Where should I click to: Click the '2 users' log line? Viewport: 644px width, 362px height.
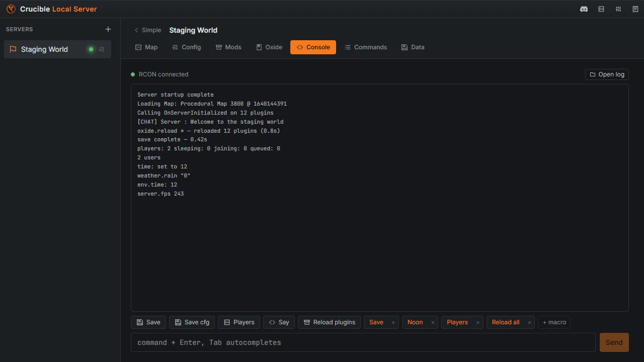point(149,157)
